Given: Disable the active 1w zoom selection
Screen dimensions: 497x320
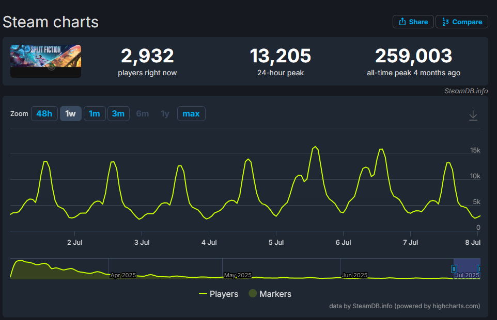Looking at the screenshot, I should pyautogui.click(x=70, y=113).
